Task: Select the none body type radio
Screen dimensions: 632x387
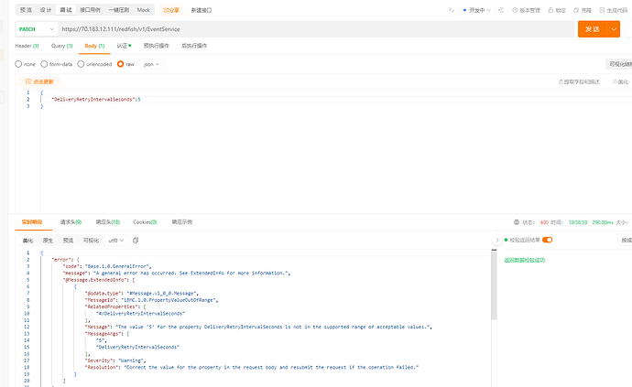Action: [x=18, y=64]
